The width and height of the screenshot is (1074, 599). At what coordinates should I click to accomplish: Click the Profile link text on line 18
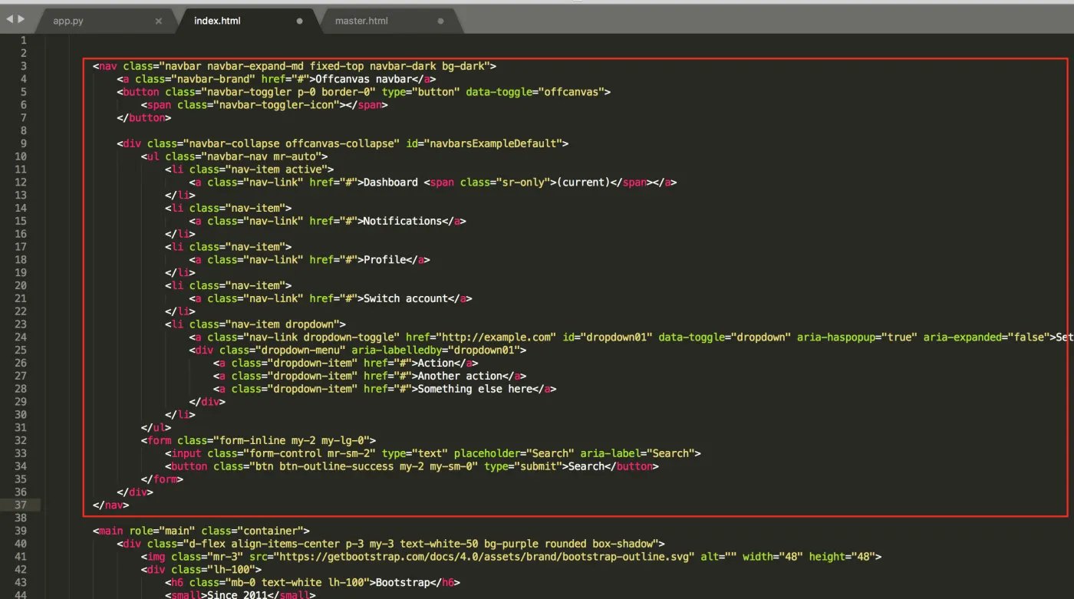[x=384, y=260]
